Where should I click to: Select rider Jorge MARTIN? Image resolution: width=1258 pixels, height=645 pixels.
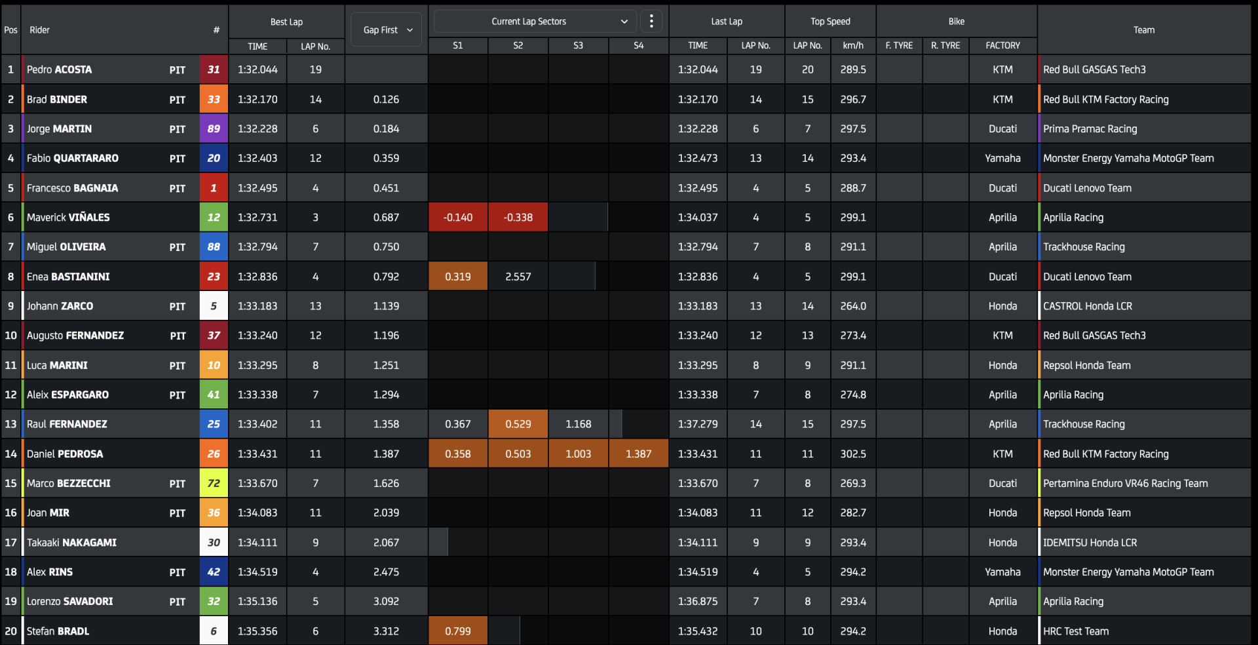click(x=59, y=129)
